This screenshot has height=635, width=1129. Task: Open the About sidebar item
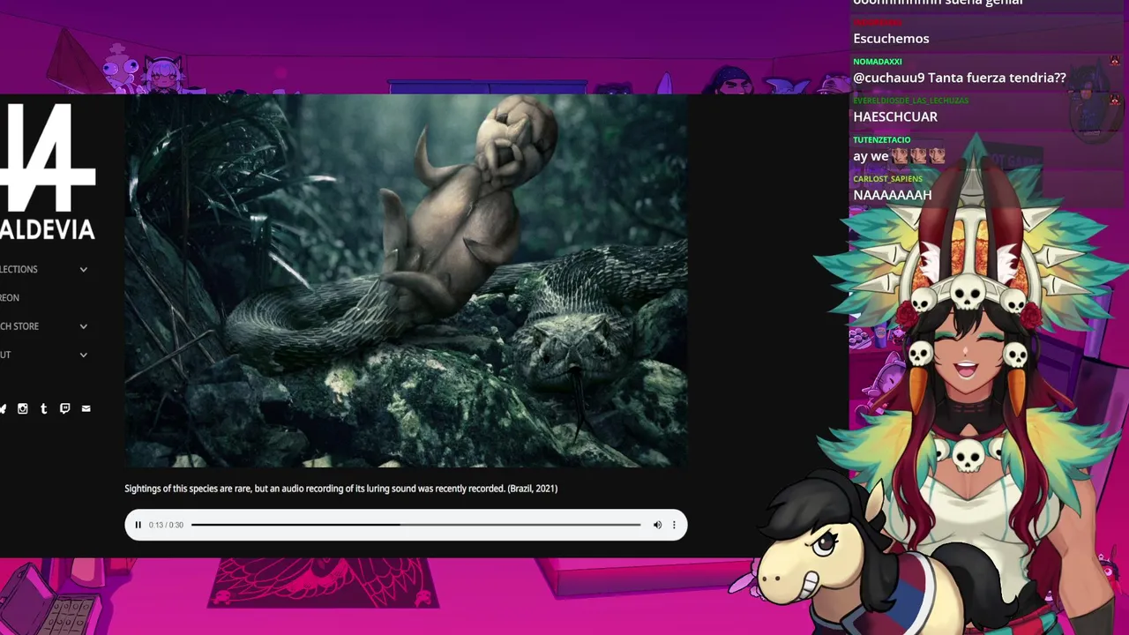(5, 355)
